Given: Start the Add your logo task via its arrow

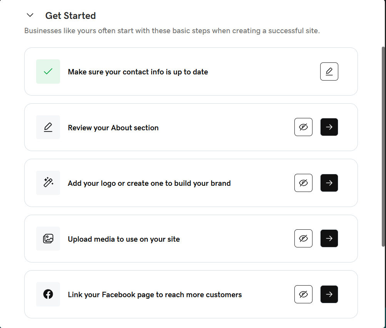Looking at the screenshot, I should pos(329,183).
